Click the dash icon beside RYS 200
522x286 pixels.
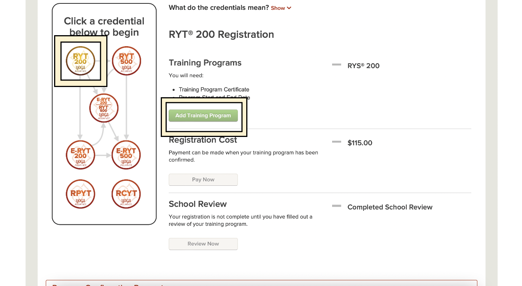tap(336, 65)
